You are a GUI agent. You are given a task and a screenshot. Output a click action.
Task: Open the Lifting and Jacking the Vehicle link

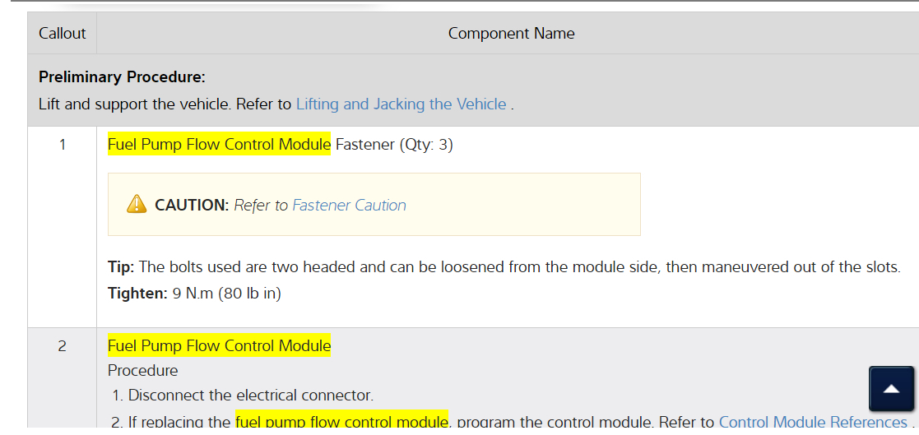click(x=401, y=104)
